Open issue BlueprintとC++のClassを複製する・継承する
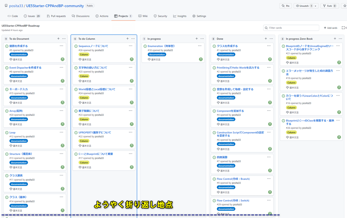 click(x=310, y=122)
